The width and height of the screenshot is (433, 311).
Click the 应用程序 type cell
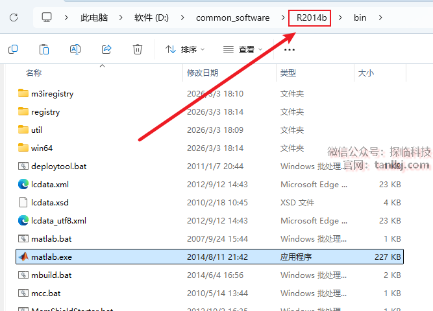pos(296,257)
